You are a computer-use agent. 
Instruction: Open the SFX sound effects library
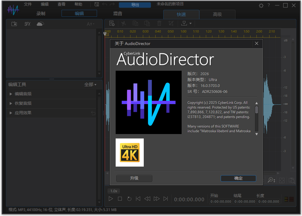28,24
